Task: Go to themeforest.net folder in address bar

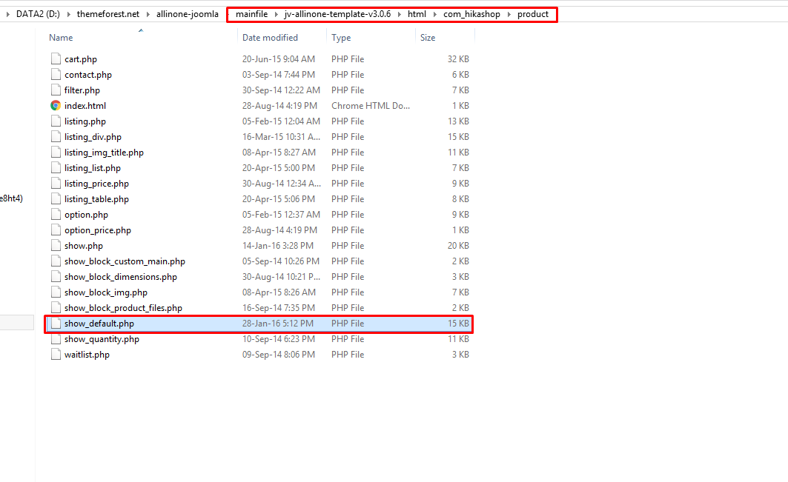Action: [x=108, y=14]
